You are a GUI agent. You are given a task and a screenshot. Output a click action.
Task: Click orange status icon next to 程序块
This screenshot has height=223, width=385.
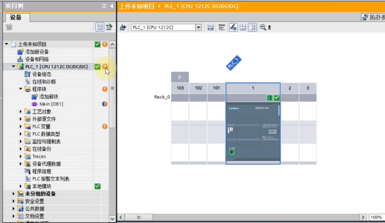[105, 89]
